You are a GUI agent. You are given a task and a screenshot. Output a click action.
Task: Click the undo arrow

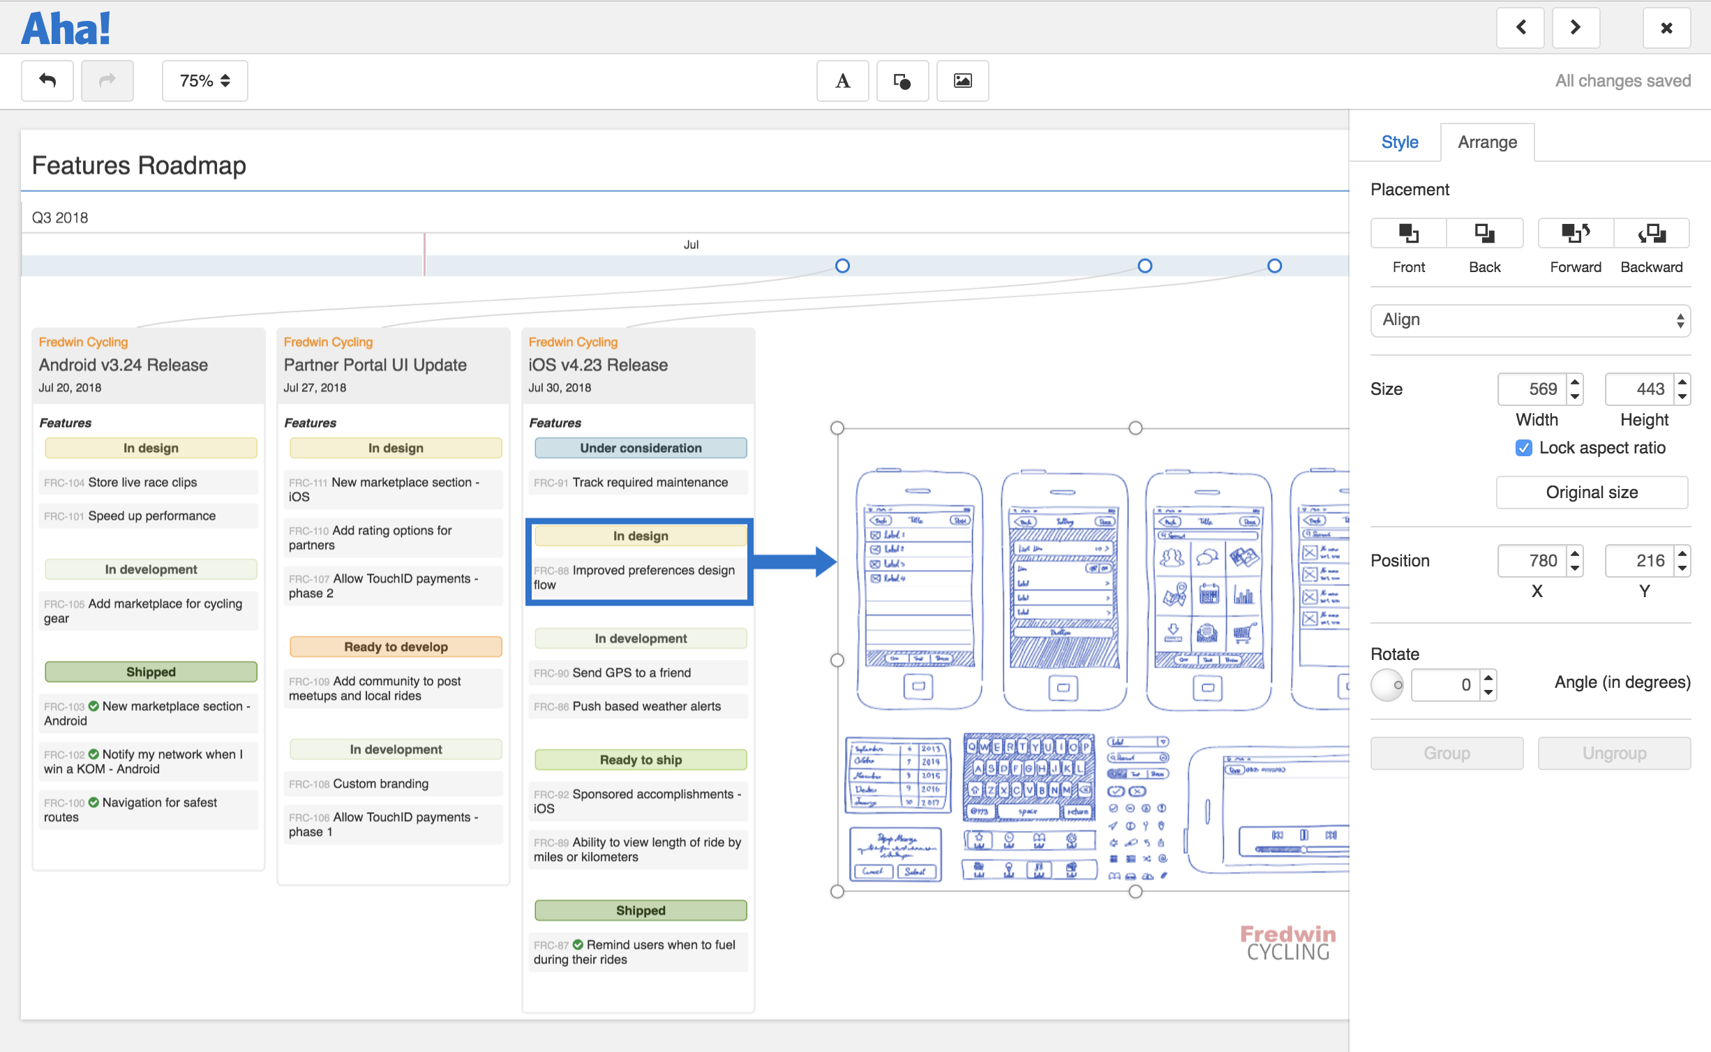click(x=46, y=80)
